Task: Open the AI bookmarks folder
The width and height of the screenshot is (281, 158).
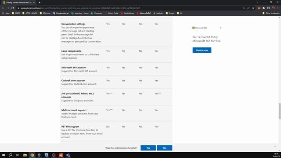Action: point(180,13)
